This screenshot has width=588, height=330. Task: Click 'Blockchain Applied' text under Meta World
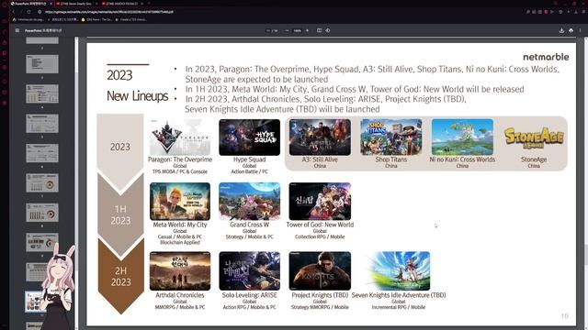point(180,242)
